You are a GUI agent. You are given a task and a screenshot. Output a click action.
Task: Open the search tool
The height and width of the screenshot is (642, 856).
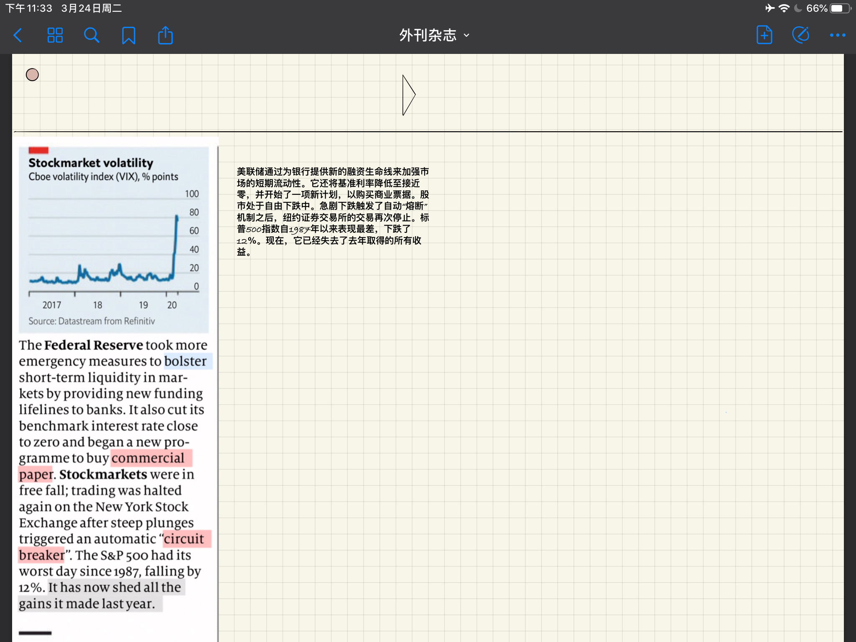(92, 36)
